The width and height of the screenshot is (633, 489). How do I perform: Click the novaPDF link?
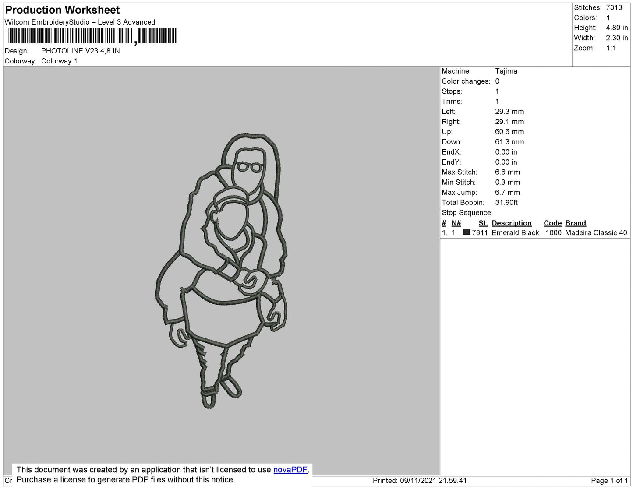290,470
